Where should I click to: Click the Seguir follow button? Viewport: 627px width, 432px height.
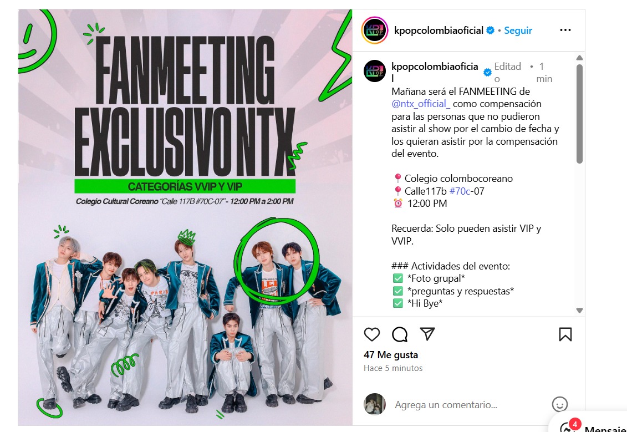coord(518,31)
